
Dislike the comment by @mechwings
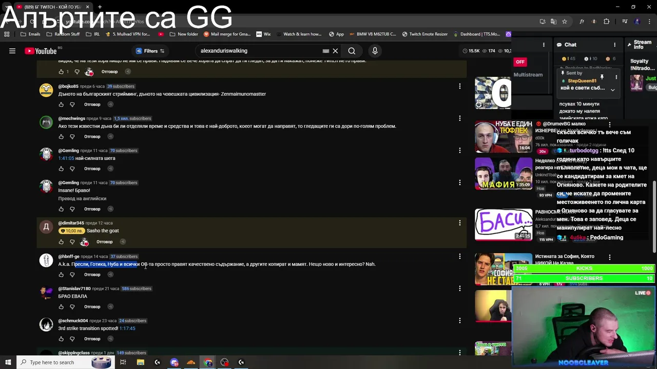coord(72,136)
